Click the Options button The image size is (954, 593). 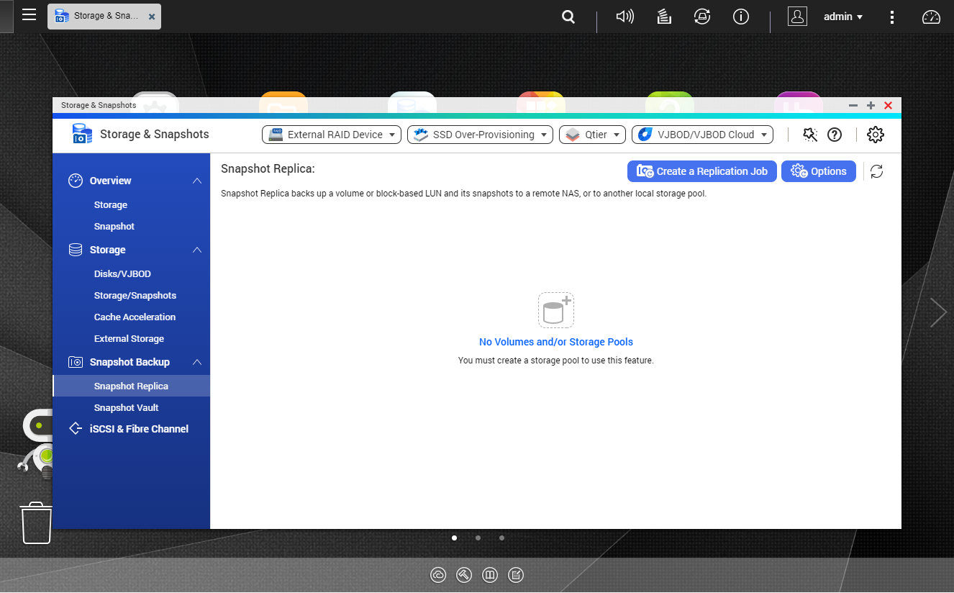(x=819, y=171)
